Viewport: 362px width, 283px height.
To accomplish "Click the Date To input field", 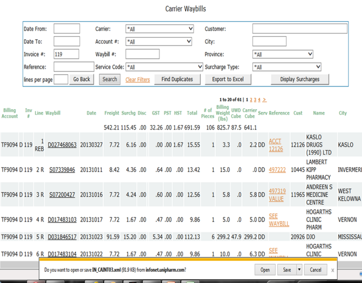I will point(67,42).
